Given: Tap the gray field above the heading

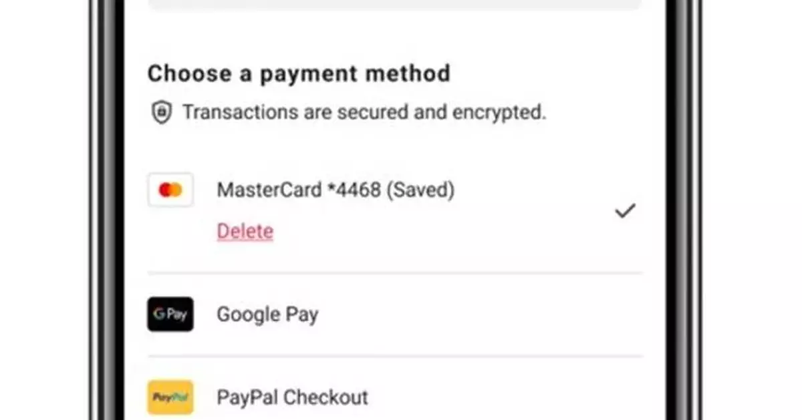Looking at the screenshot, I should pyautogui.click(x=394, y=5).
